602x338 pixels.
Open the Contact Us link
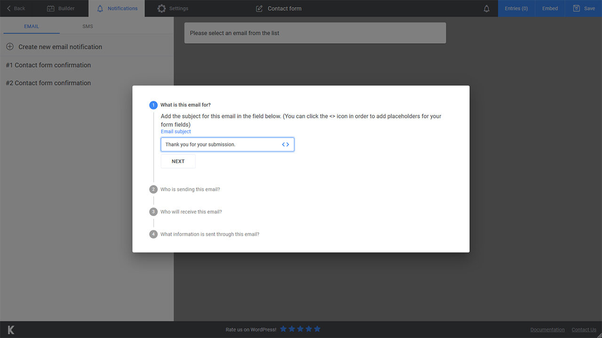[584, 330]
